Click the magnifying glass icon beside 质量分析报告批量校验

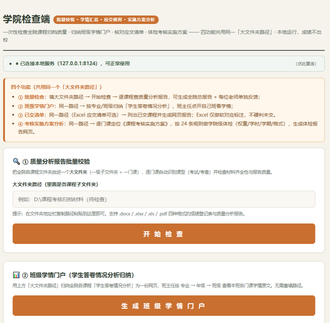(16, 161)
